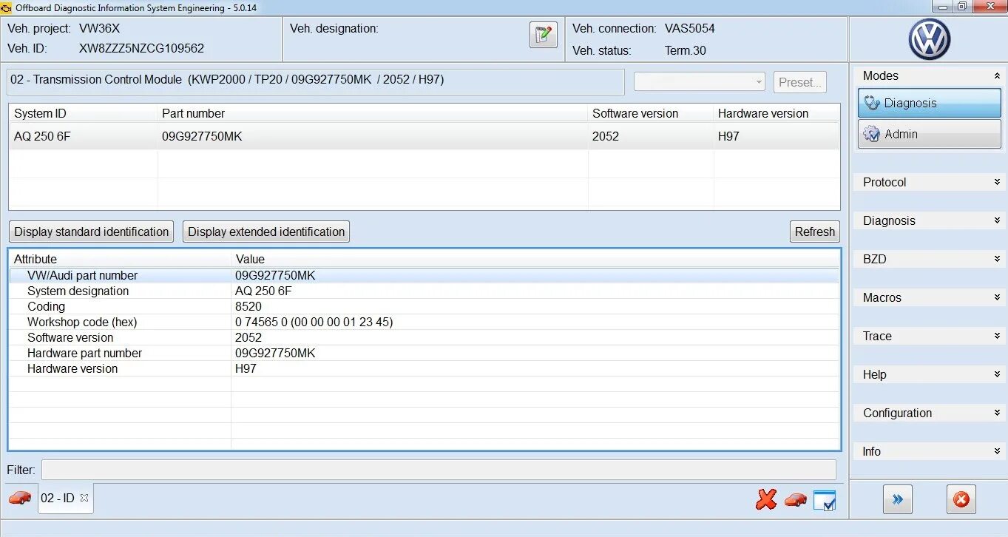This screenshot has height=537, width=1008.
Task: Select the Hardware part number attribute row
Action: (424, 353)
